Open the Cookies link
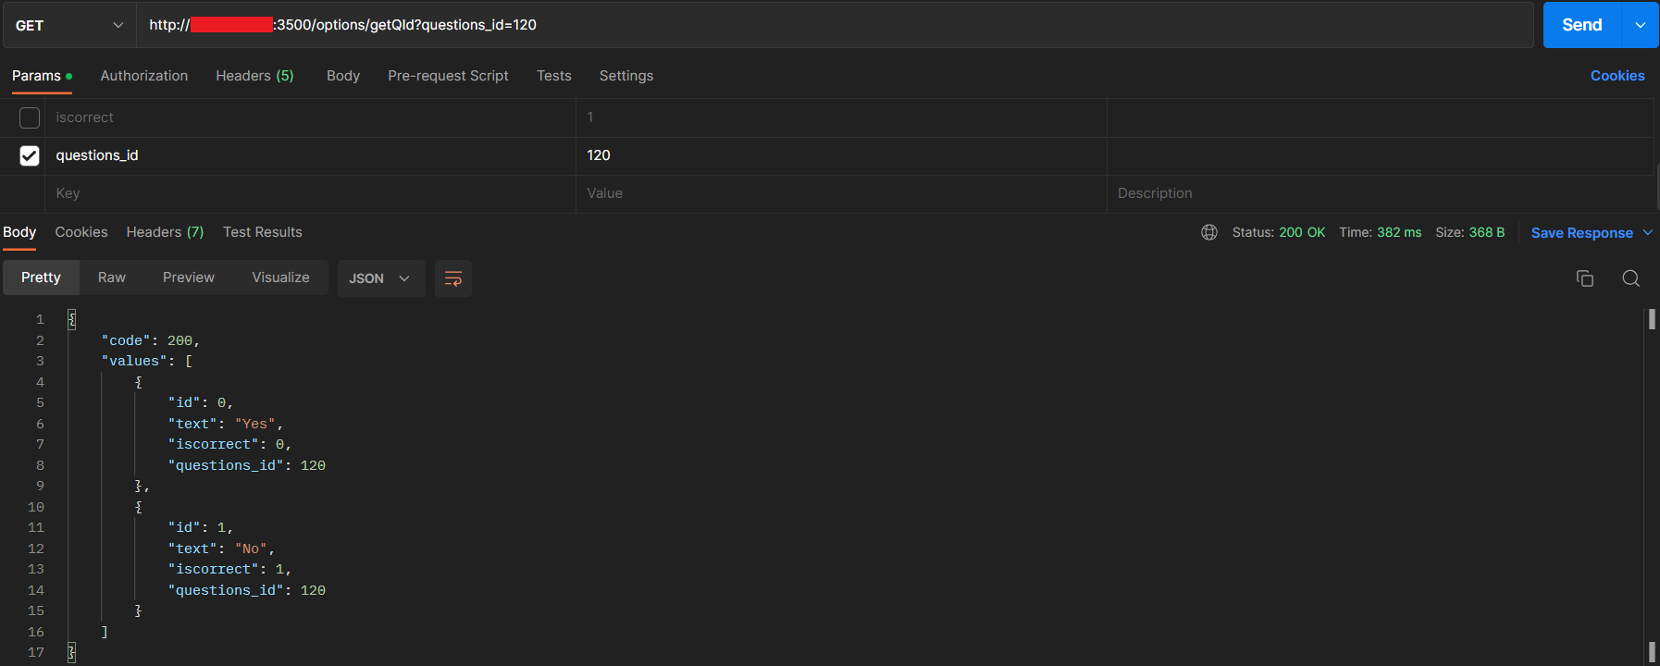Image resolution: width=1660 pixels, height=666 pixels. [1617, 76]
